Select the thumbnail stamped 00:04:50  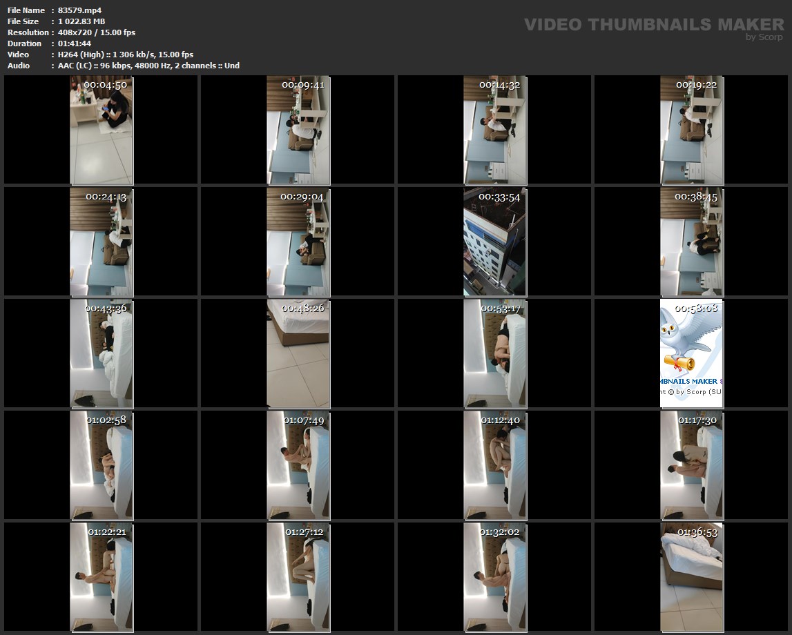pyautogui.click(x=102, y=130)
